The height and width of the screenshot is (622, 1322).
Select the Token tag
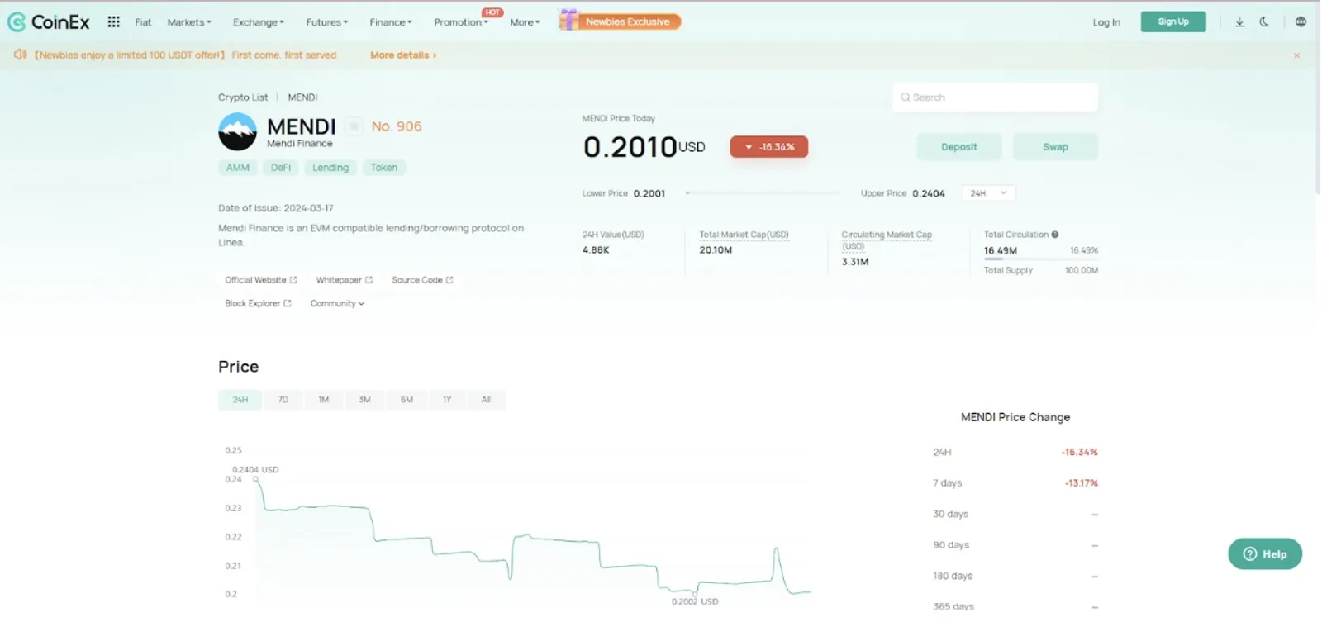(384, 168)
